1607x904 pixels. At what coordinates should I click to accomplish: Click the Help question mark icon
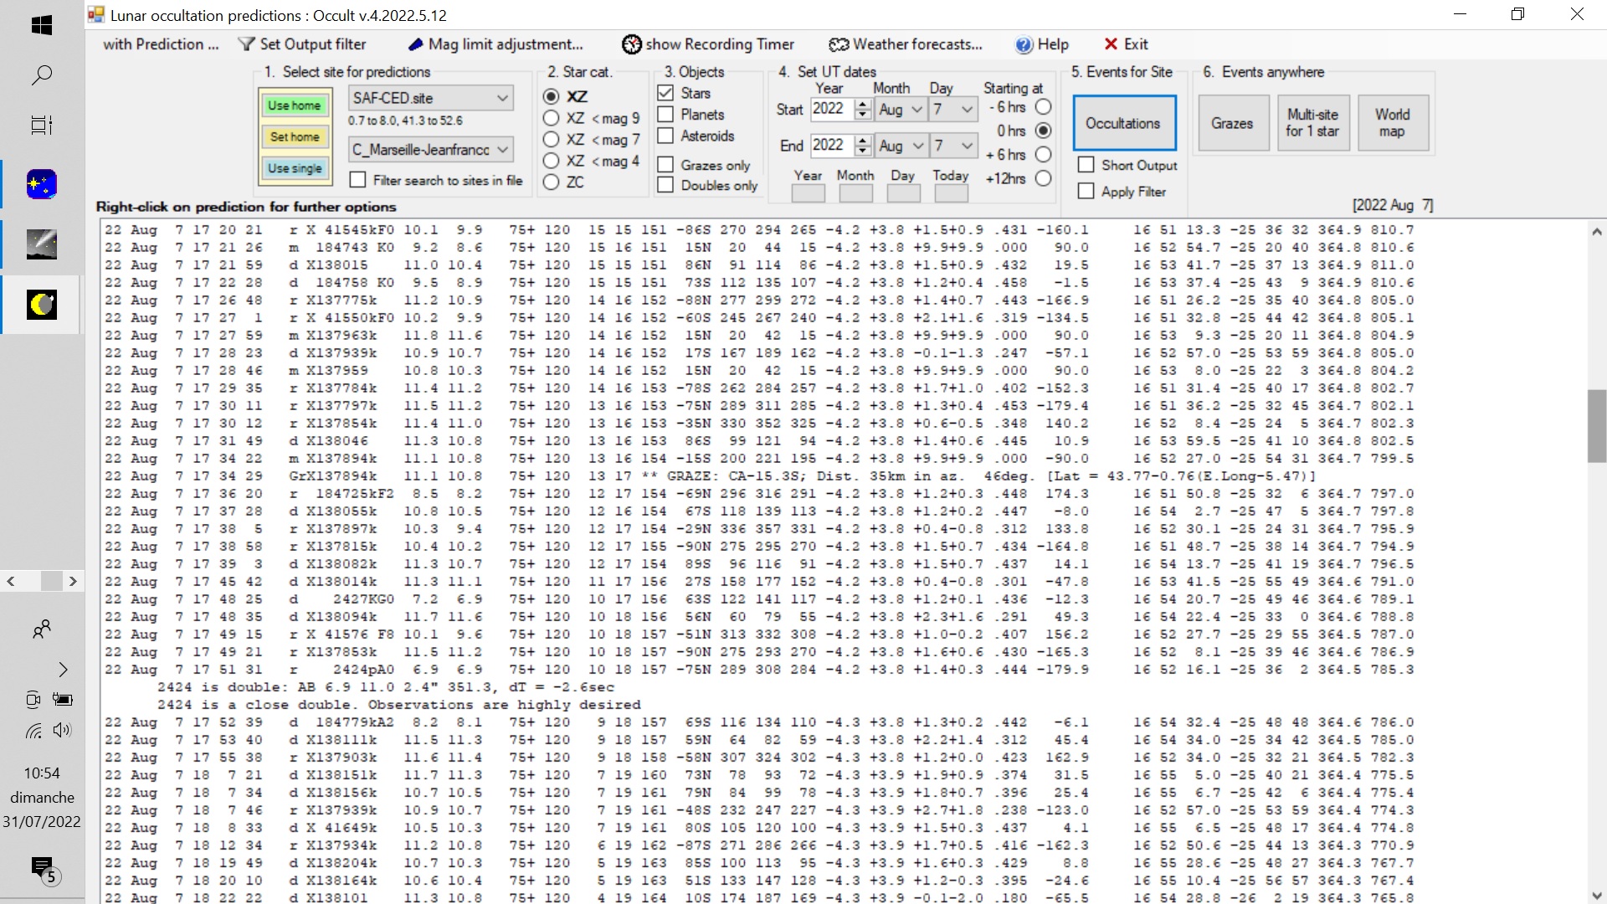pyautogui.click(x=1024, y=45)
